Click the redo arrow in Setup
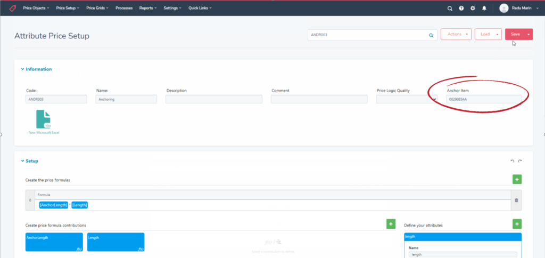Image resolution: width=545 pixels, height=258 pixels. point(520,161)
